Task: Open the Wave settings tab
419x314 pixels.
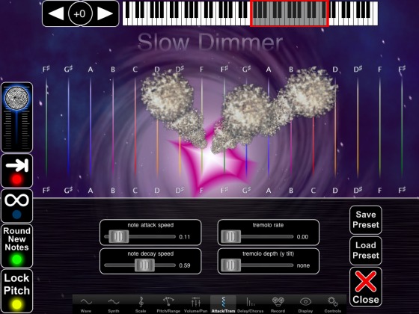Action: [x=86, y=304]
